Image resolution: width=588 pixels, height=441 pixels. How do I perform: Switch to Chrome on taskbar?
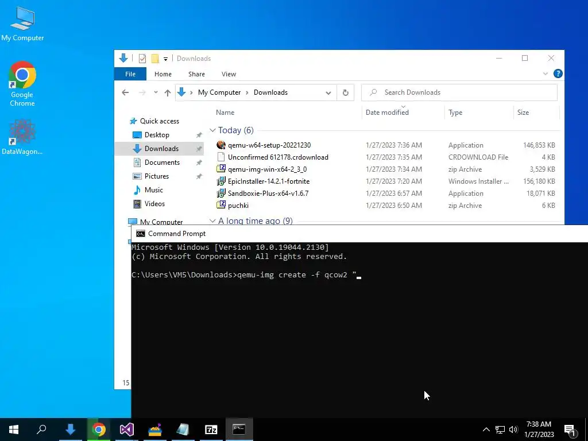coord(99,430)
